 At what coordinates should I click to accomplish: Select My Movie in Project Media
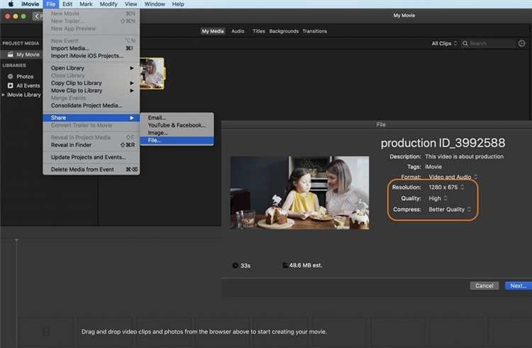[28, 54]
